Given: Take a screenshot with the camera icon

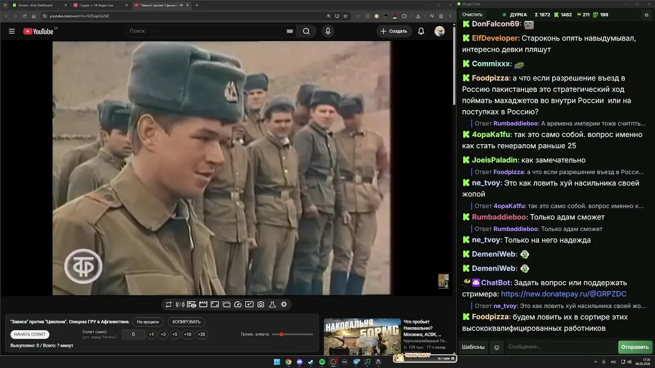Looking at the screenshot, I should click(261, 305).
